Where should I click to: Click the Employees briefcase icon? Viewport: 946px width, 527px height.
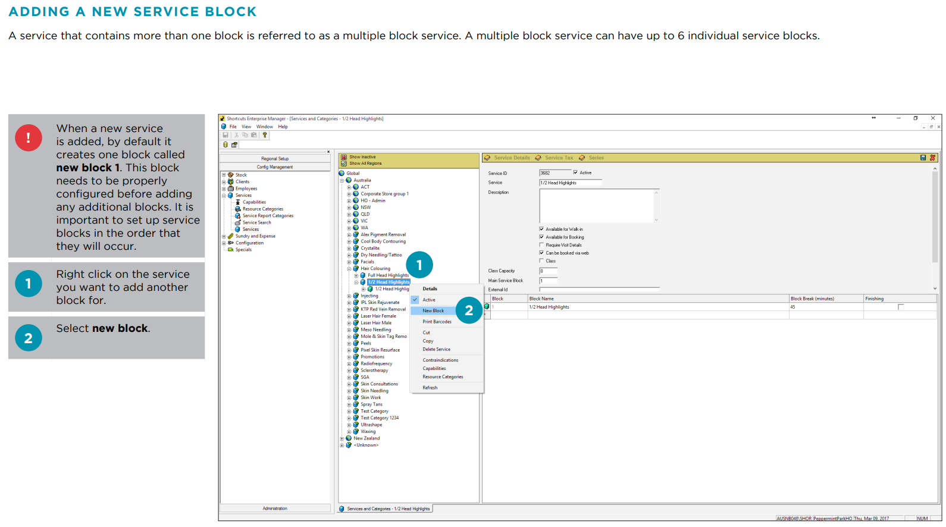click(x=231, y=189)
